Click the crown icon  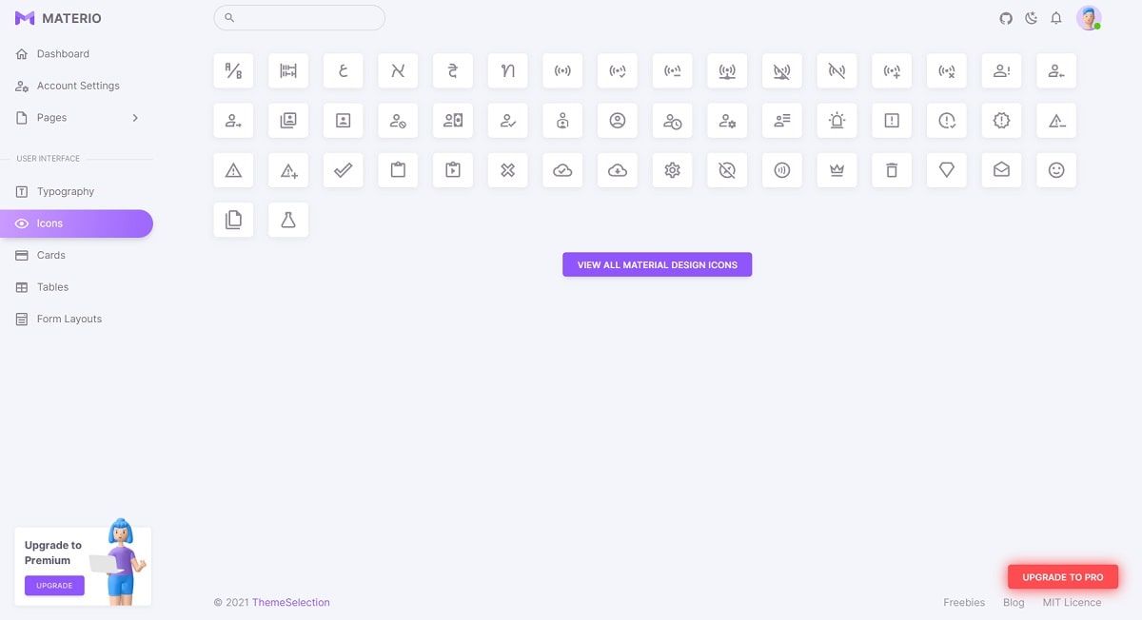pyautogui.click(x=837, y=169)
